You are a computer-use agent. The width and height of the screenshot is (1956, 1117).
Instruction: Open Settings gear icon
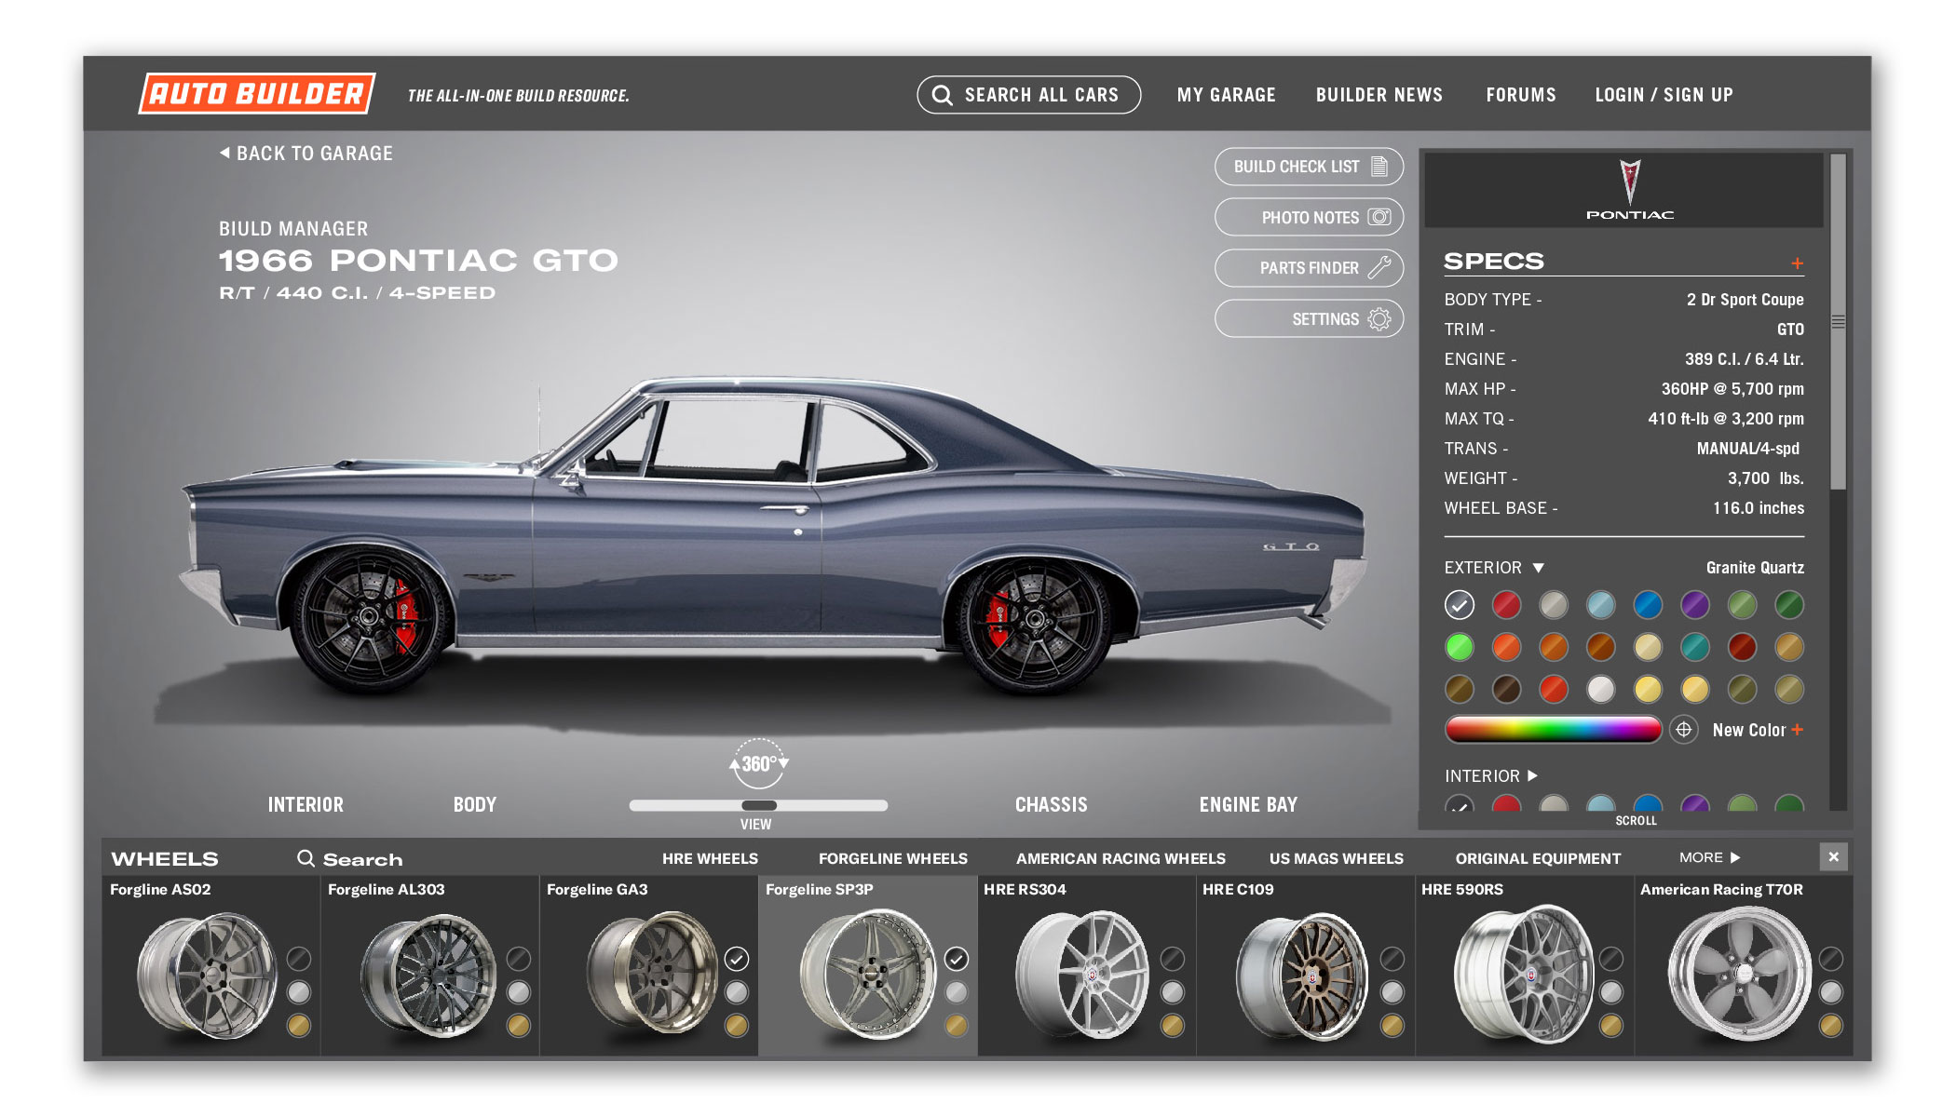pyautogui.click(x=1379, y=319)
